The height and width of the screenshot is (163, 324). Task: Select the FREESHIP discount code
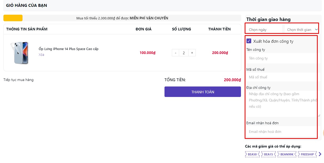[x=307, y=154]
